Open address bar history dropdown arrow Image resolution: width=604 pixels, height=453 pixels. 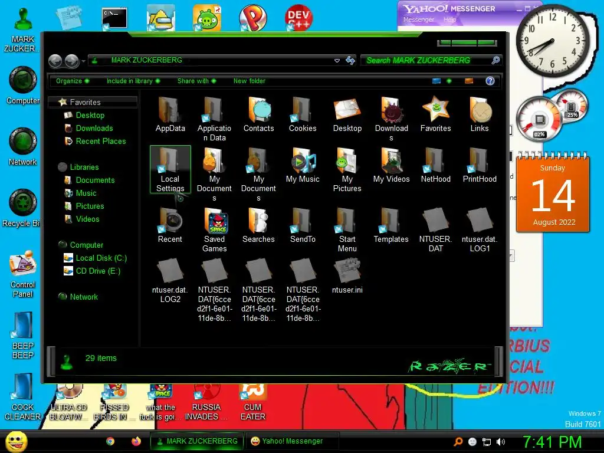(337, 61)
